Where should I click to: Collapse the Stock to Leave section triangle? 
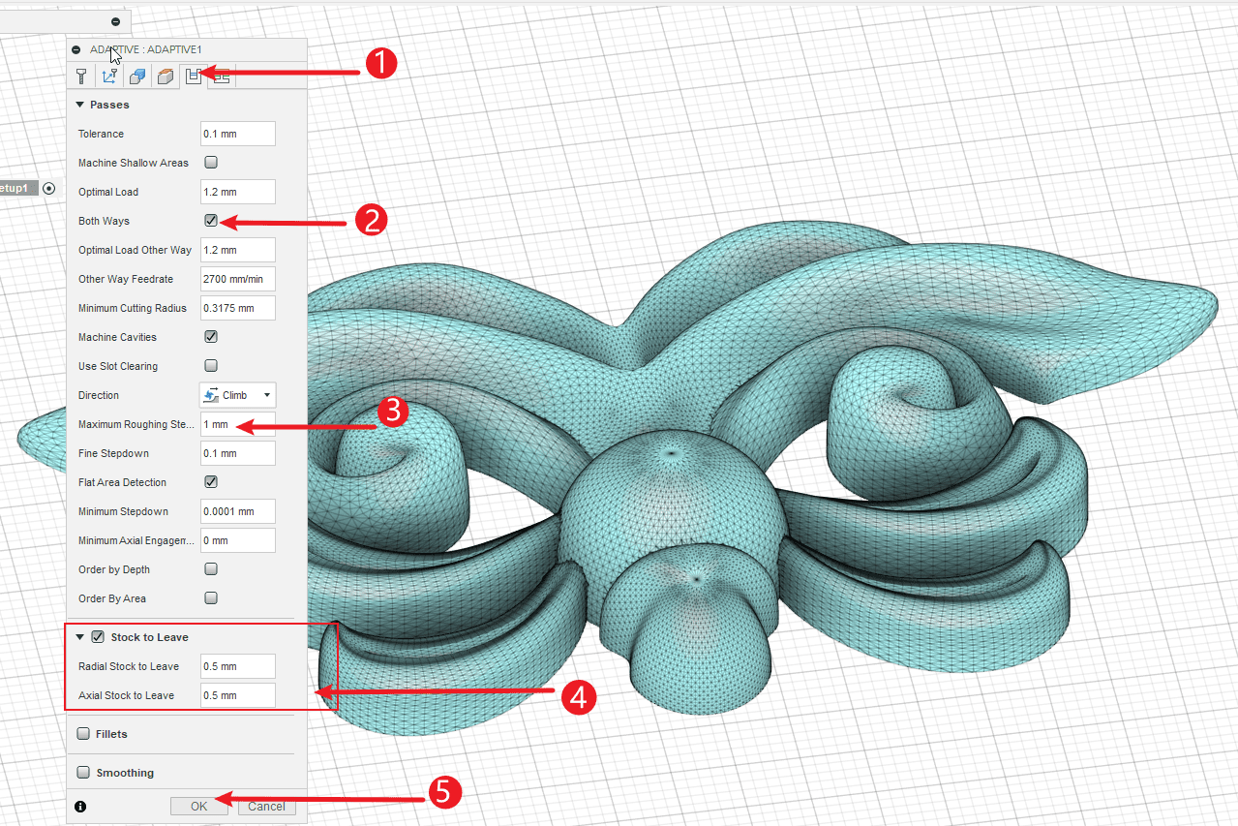pos(80,637)
